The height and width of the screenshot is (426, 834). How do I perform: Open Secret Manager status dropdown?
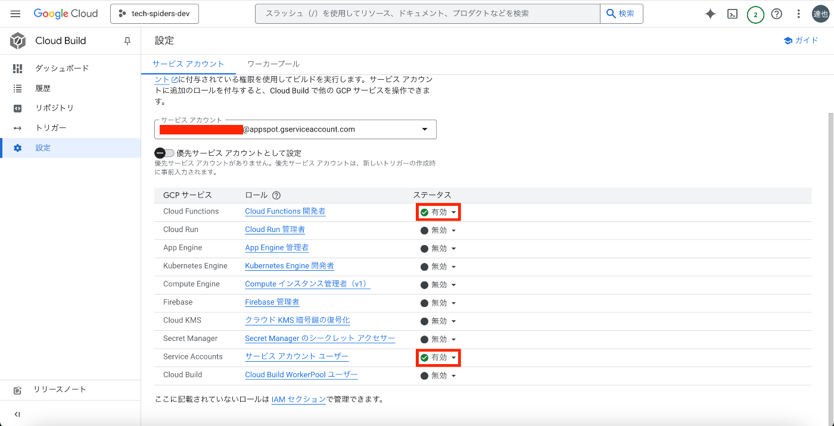coord(438,340)
